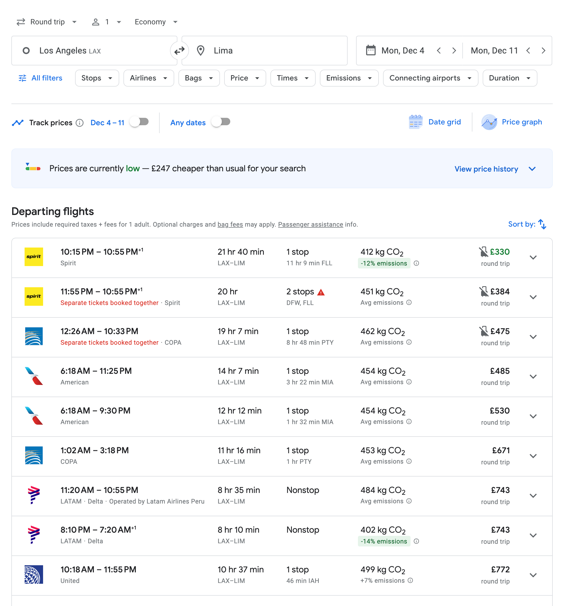This screenshot has width=585, height=606.
Task: Click info icon next to -12% emissions
Action: 416,263
